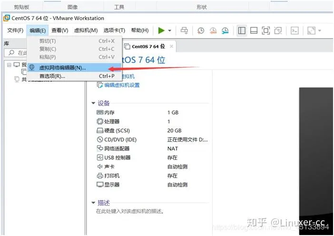Collapse the 设备 section
Image resolution: width=334 pixels, height=236 pixels.
(93, 103)
